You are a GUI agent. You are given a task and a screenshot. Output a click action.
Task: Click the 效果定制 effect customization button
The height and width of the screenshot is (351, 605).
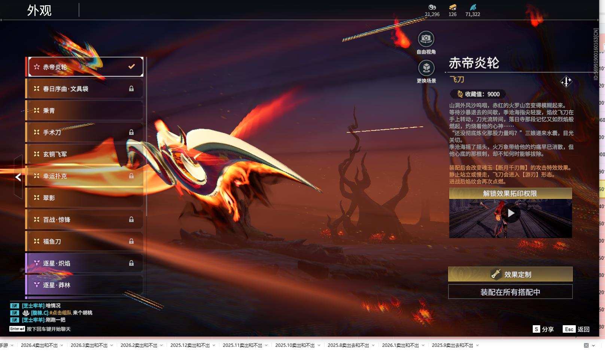click(x=510, y=274)
